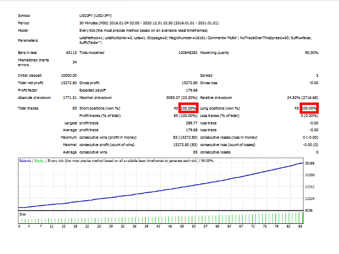Click the Expected payoff value 179.68
The width and height of the screenshot is (339, 254).
point(192,90)
